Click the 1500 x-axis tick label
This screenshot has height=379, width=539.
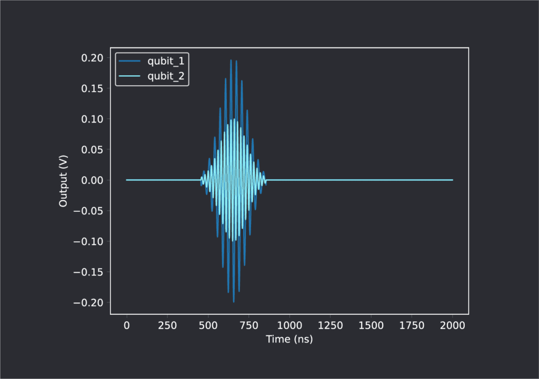pos(371,325)
